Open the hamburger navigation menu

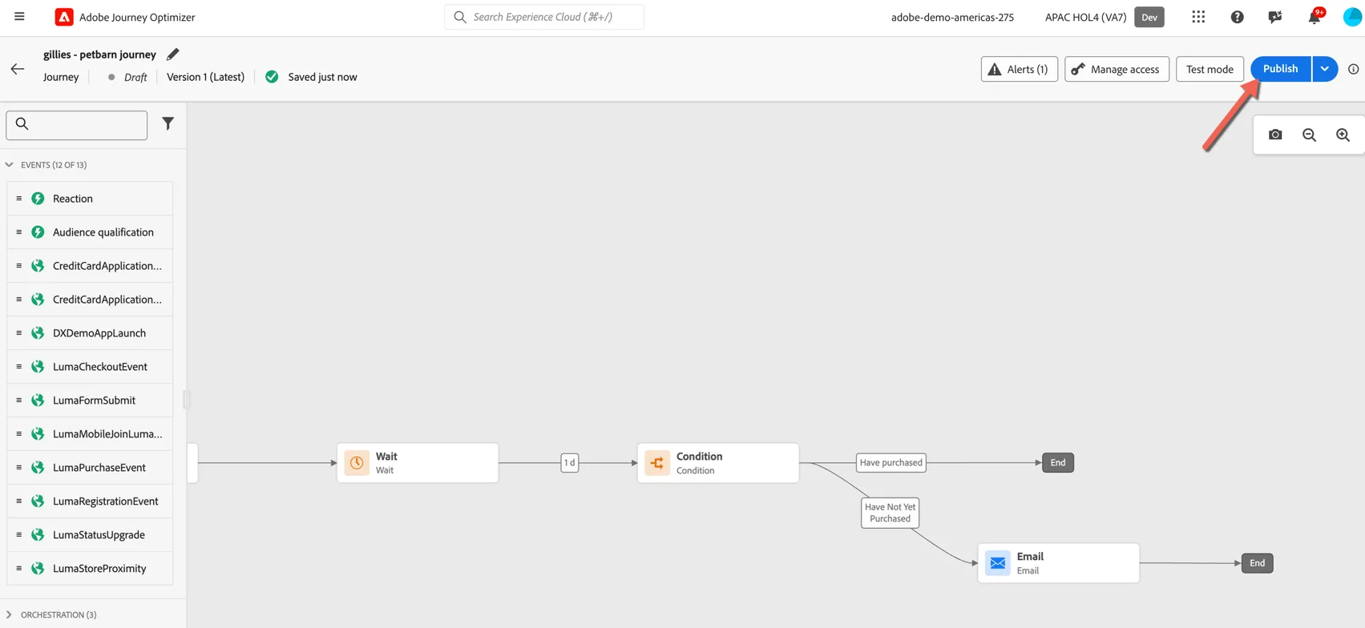click(19, 17)
